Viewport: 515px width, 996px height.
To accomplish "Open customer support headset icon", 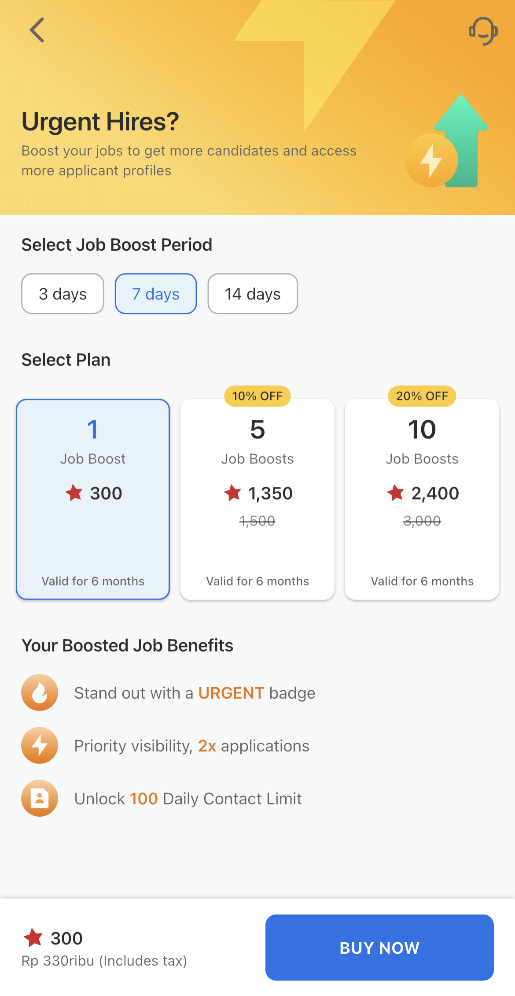I will (483, 31).
